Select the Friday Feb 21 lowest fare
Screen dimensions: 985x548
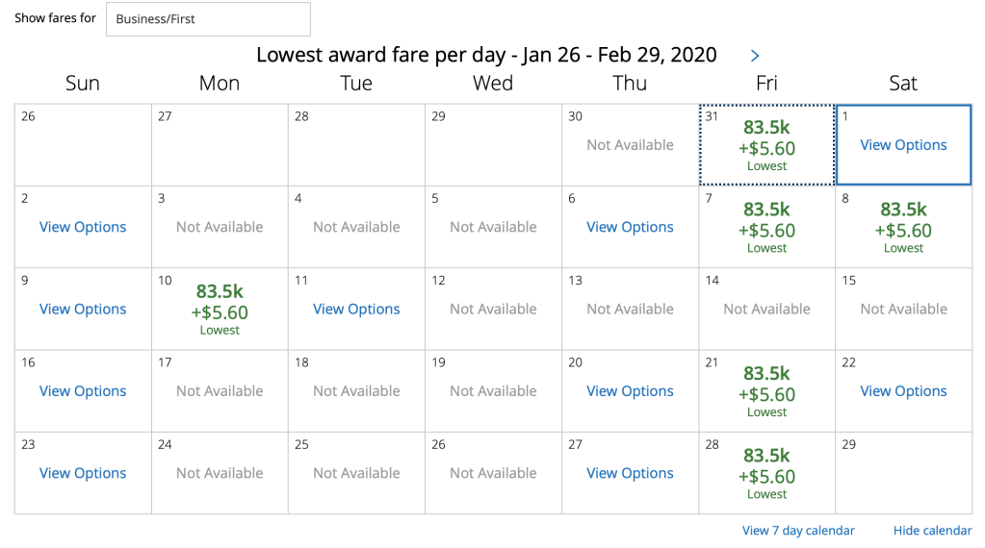pyautogui.click(x=766, y=391)
